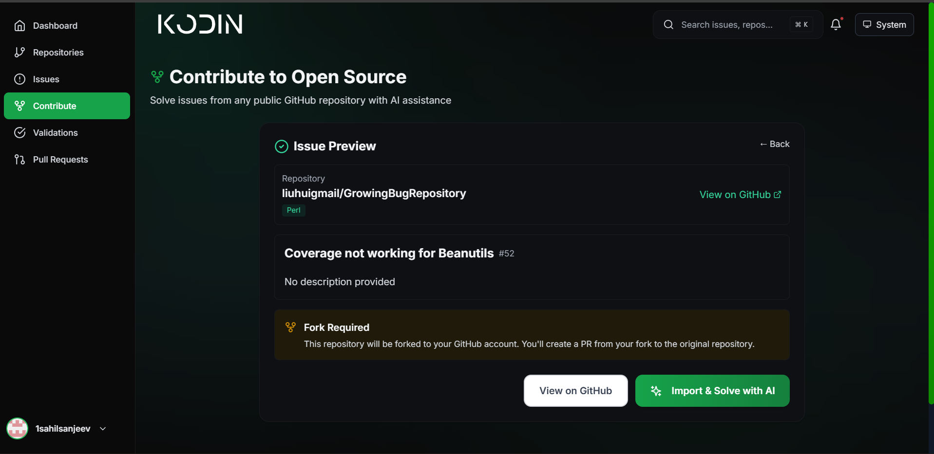Expand the 1sahilsanjeev account chevron
934x454 pixels.
(x=103, y=429)
